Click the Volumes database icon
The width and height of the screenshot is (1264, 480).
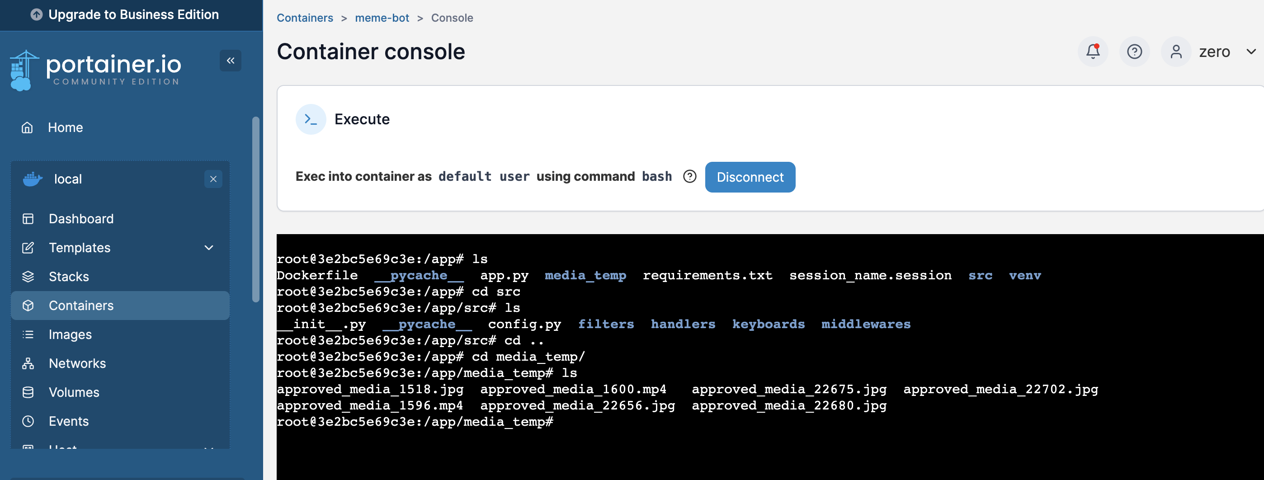pos(28,393)
